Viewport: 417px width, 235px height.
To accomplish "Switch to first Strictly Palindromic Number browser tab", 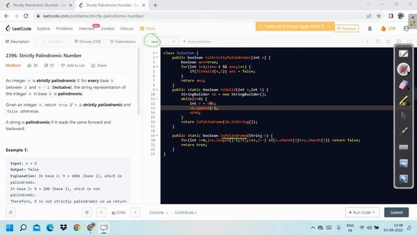I will pyautogui.click(x=38, y=5).
